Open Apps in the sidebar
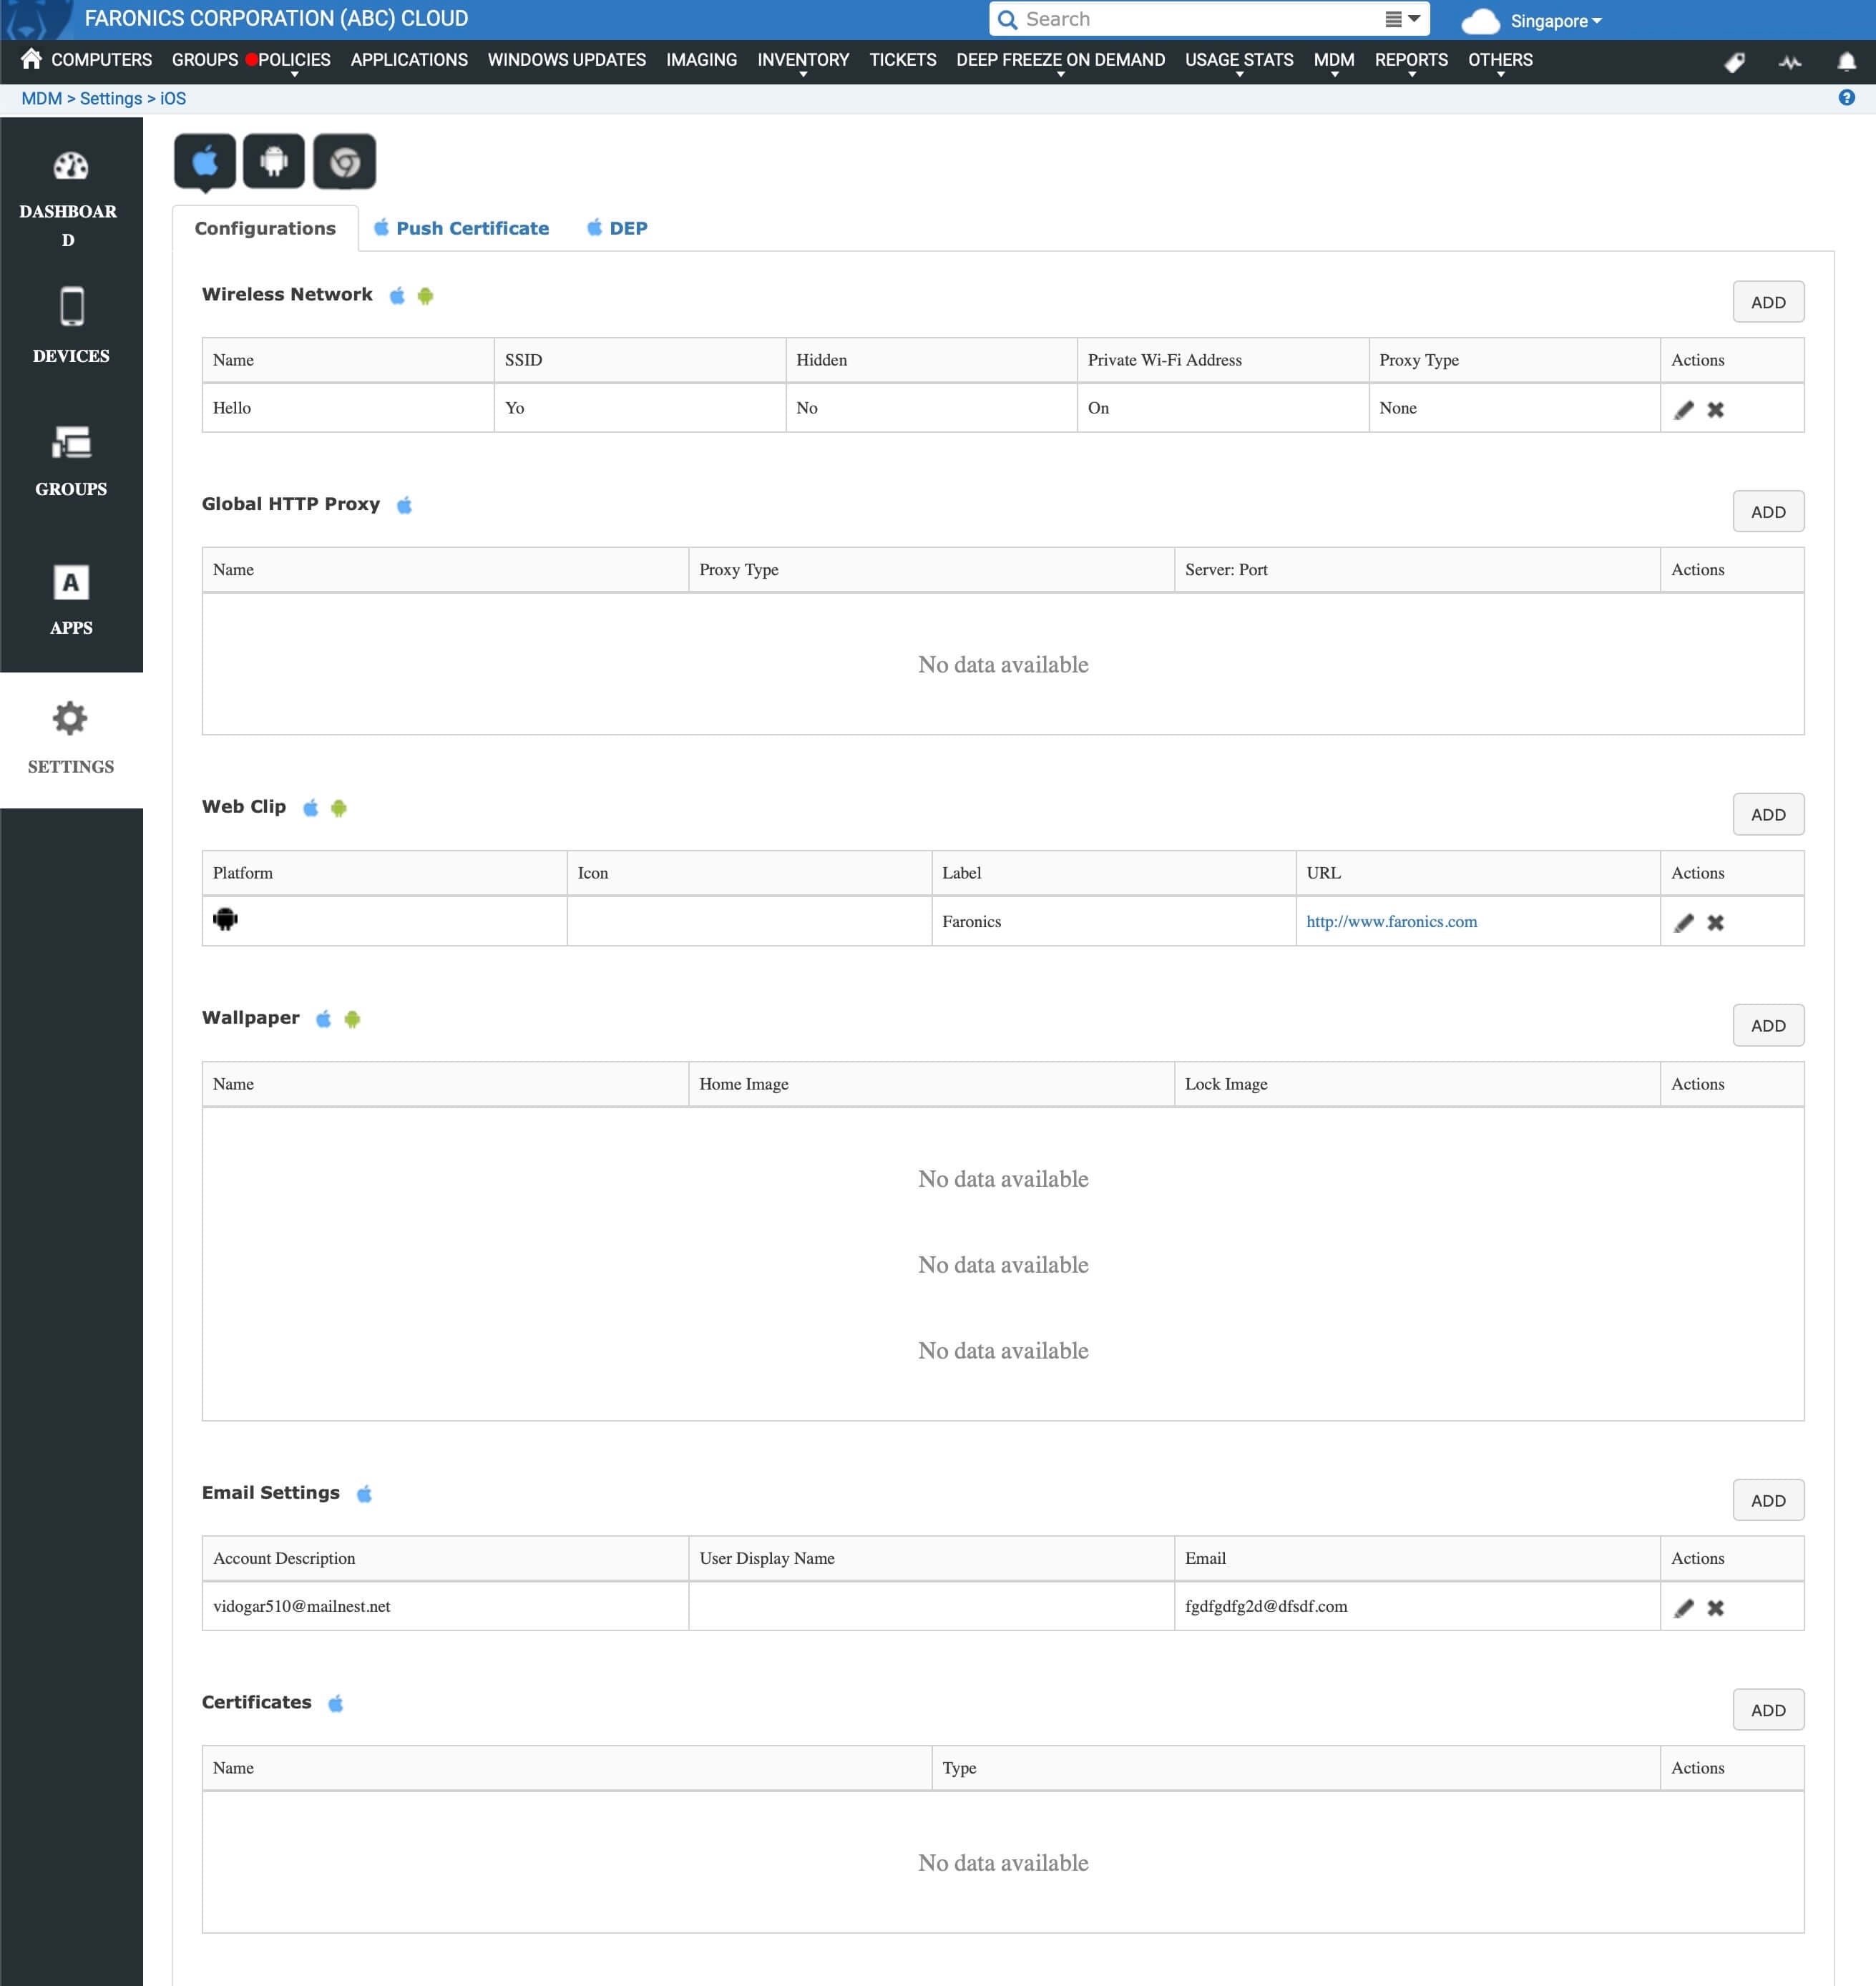This screenshot has width=1876, height=1986. click(71, 601)
